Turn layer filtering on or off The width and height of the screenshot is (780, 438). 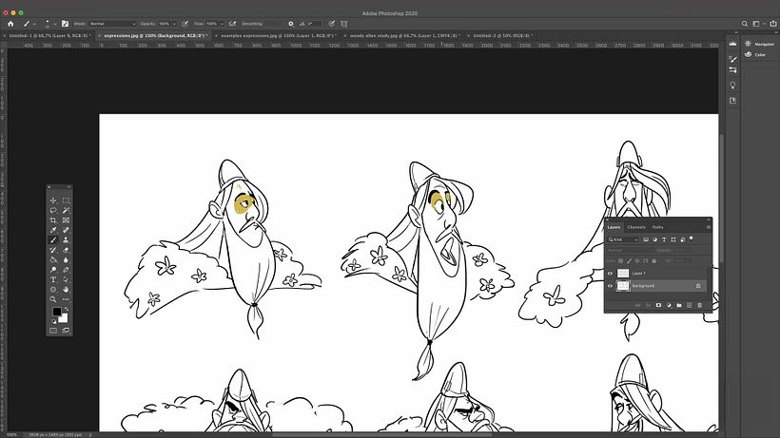(692, 238)
